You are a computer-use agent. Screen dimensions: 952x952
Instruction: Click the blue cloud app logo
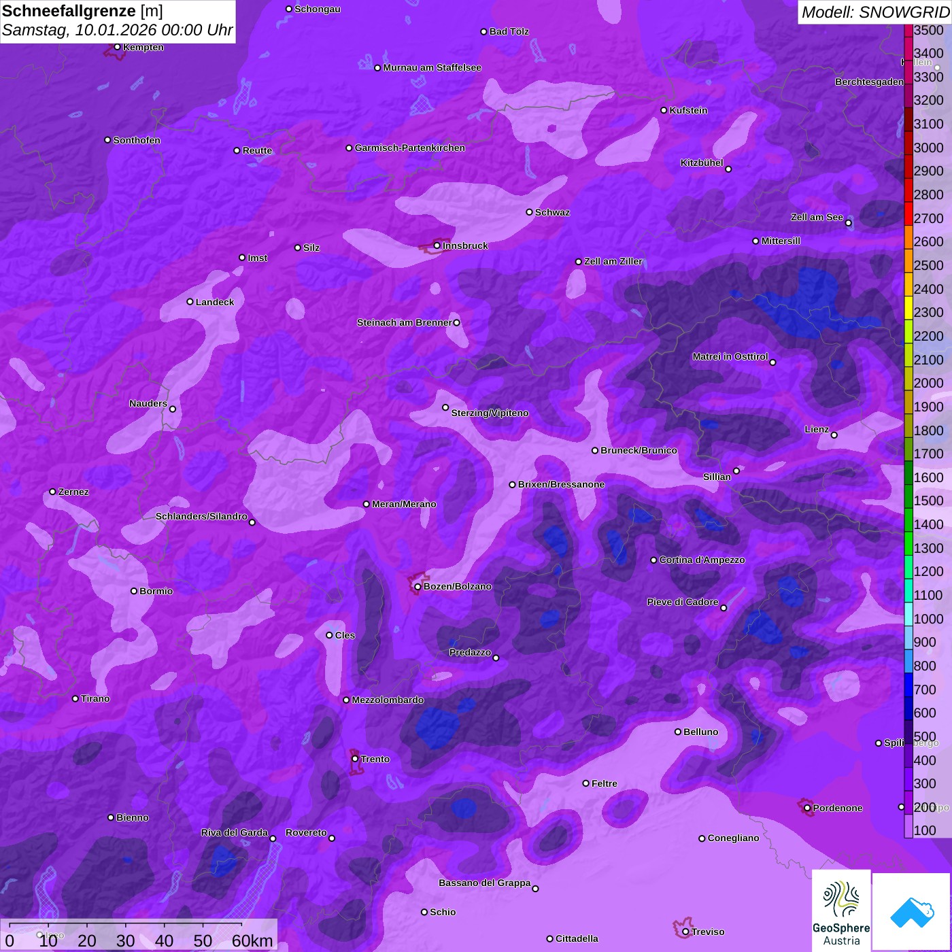click(912, 912)
